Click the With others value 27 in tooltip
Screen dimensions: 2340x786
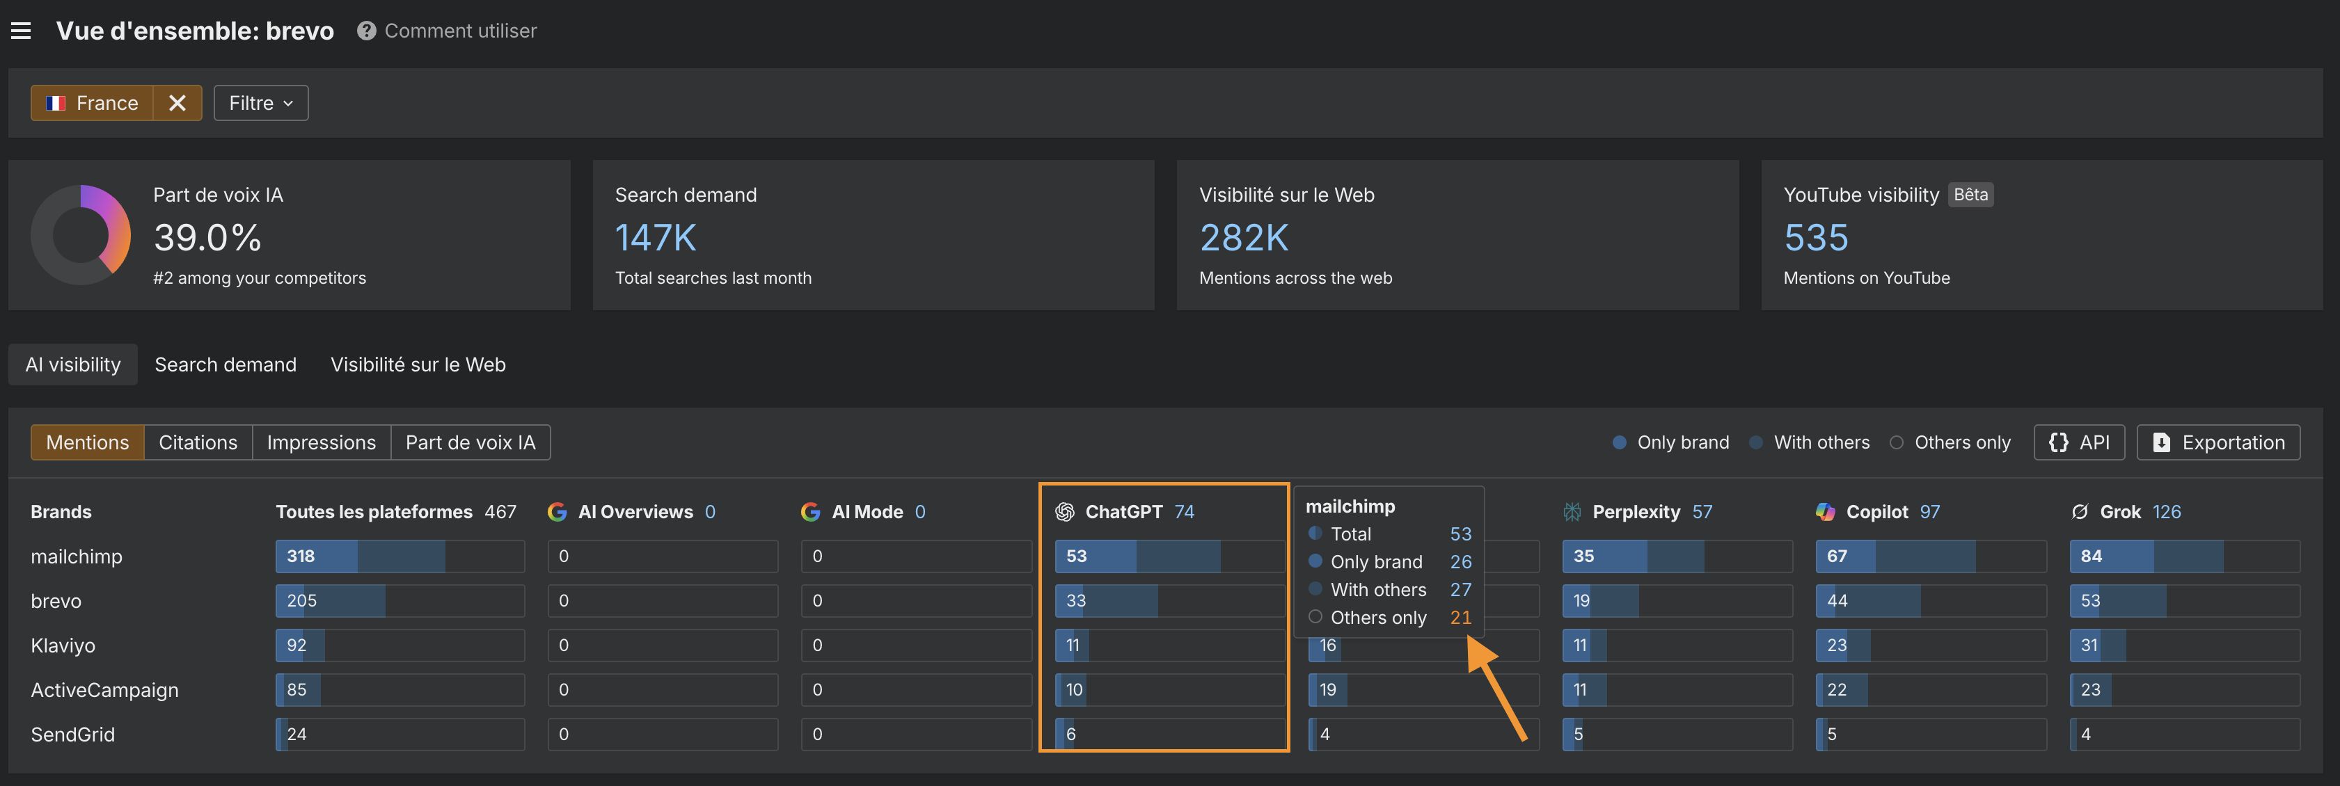pyautogui.click(x=1460, y=590)
